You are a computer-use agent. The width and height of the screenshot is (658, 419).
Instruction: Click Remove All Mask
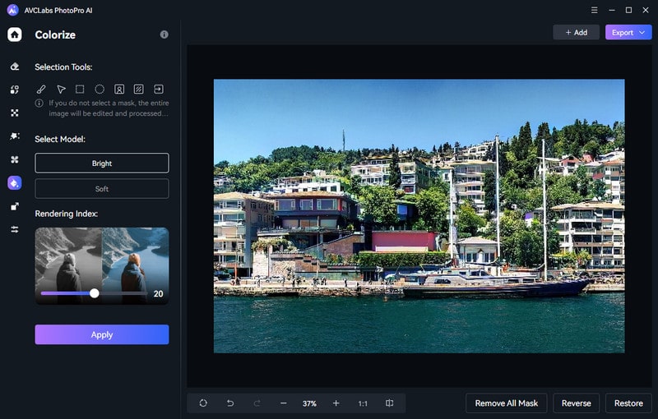(507, 403)
